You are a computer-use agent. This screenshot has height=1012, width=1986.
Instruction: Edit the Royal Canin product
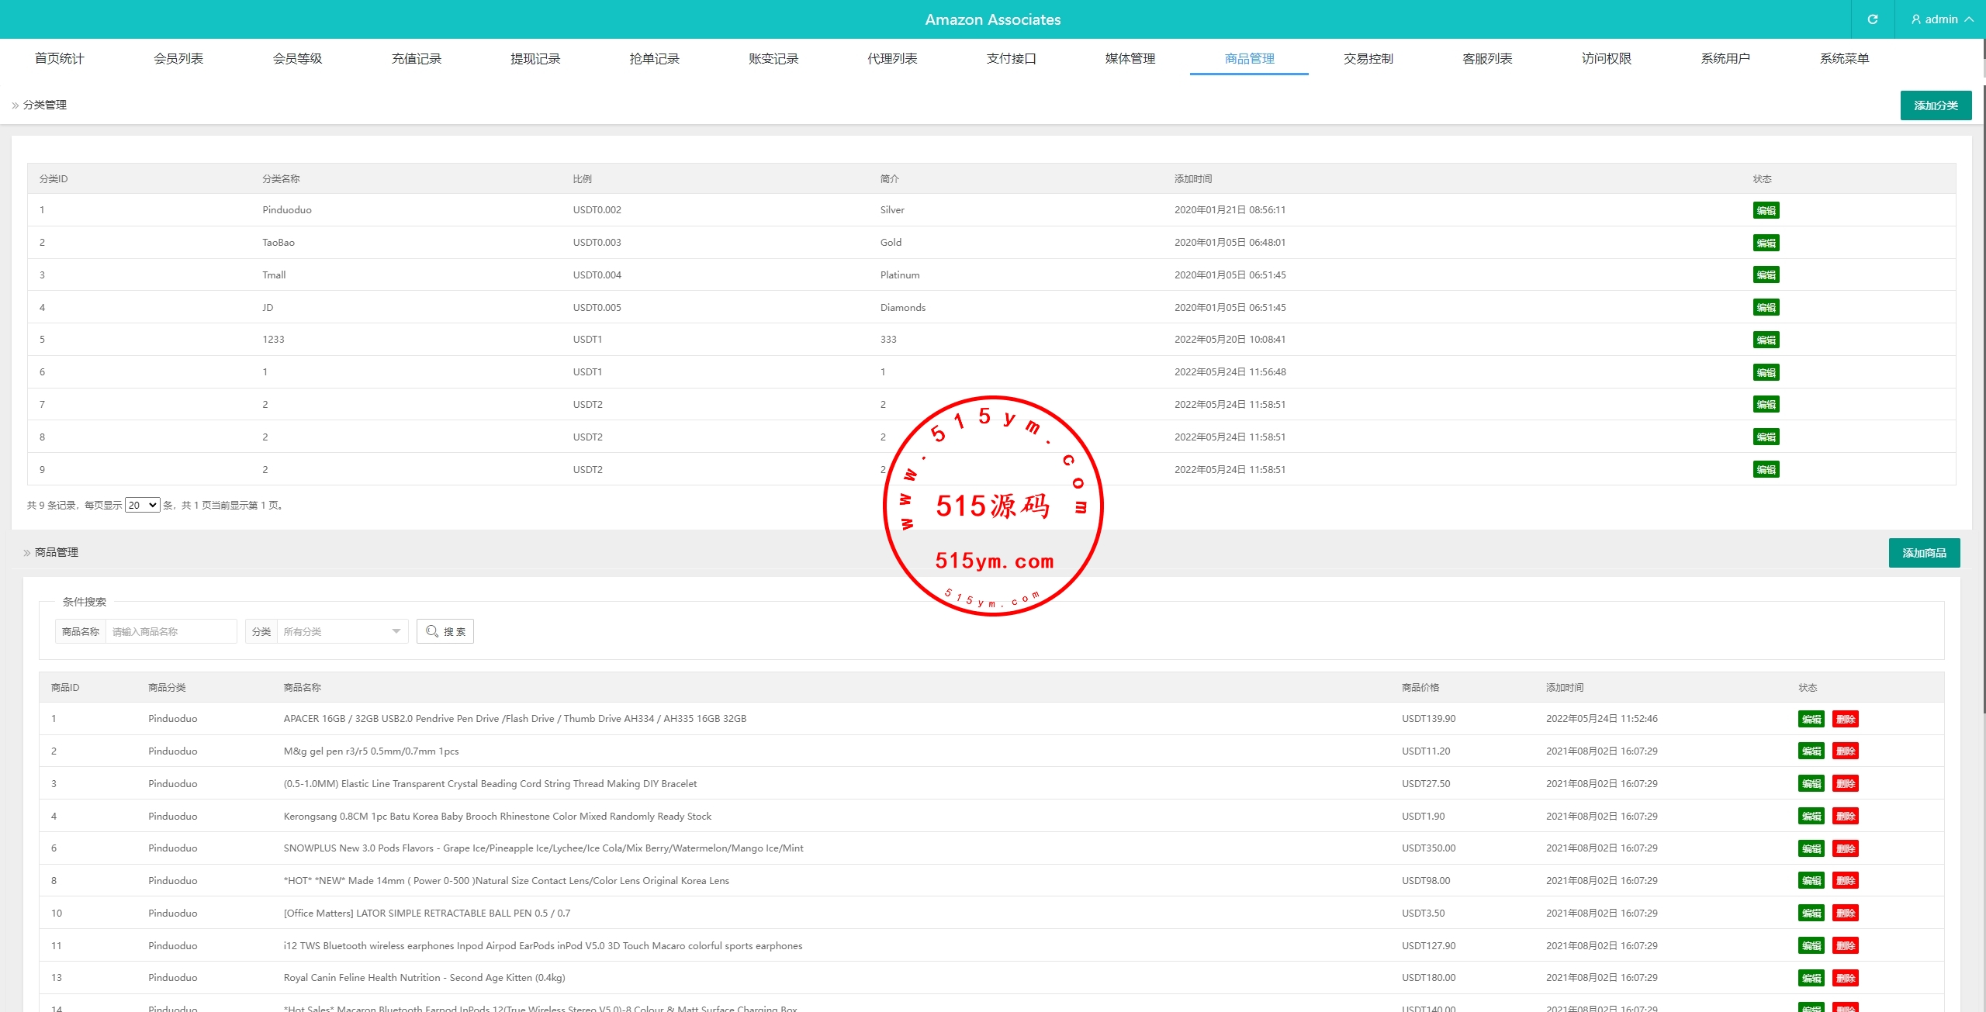(1811, 978)
